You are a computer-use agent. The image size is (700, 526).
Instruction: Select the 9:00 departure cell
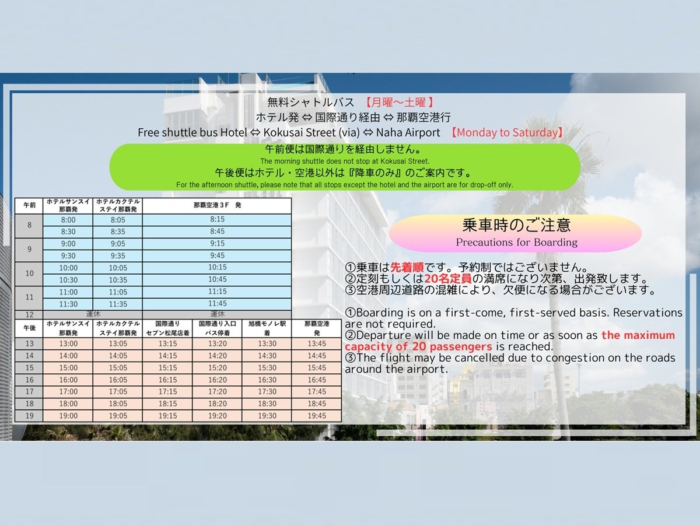(68, 244)
